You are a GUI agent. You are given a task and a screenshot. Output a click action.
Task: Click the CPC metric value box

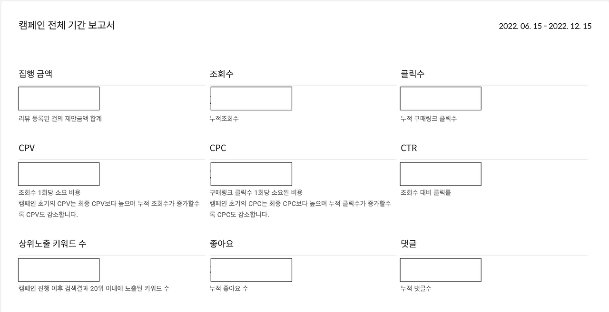point(251,173)
